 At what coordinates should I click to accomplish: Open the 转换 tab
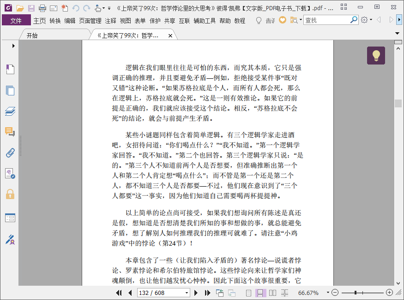(55, 21)
